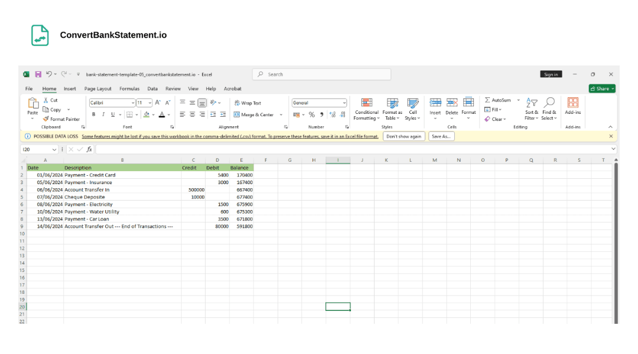Click the Add-ins icon
The image size is (638, 354).
[572, 103]
